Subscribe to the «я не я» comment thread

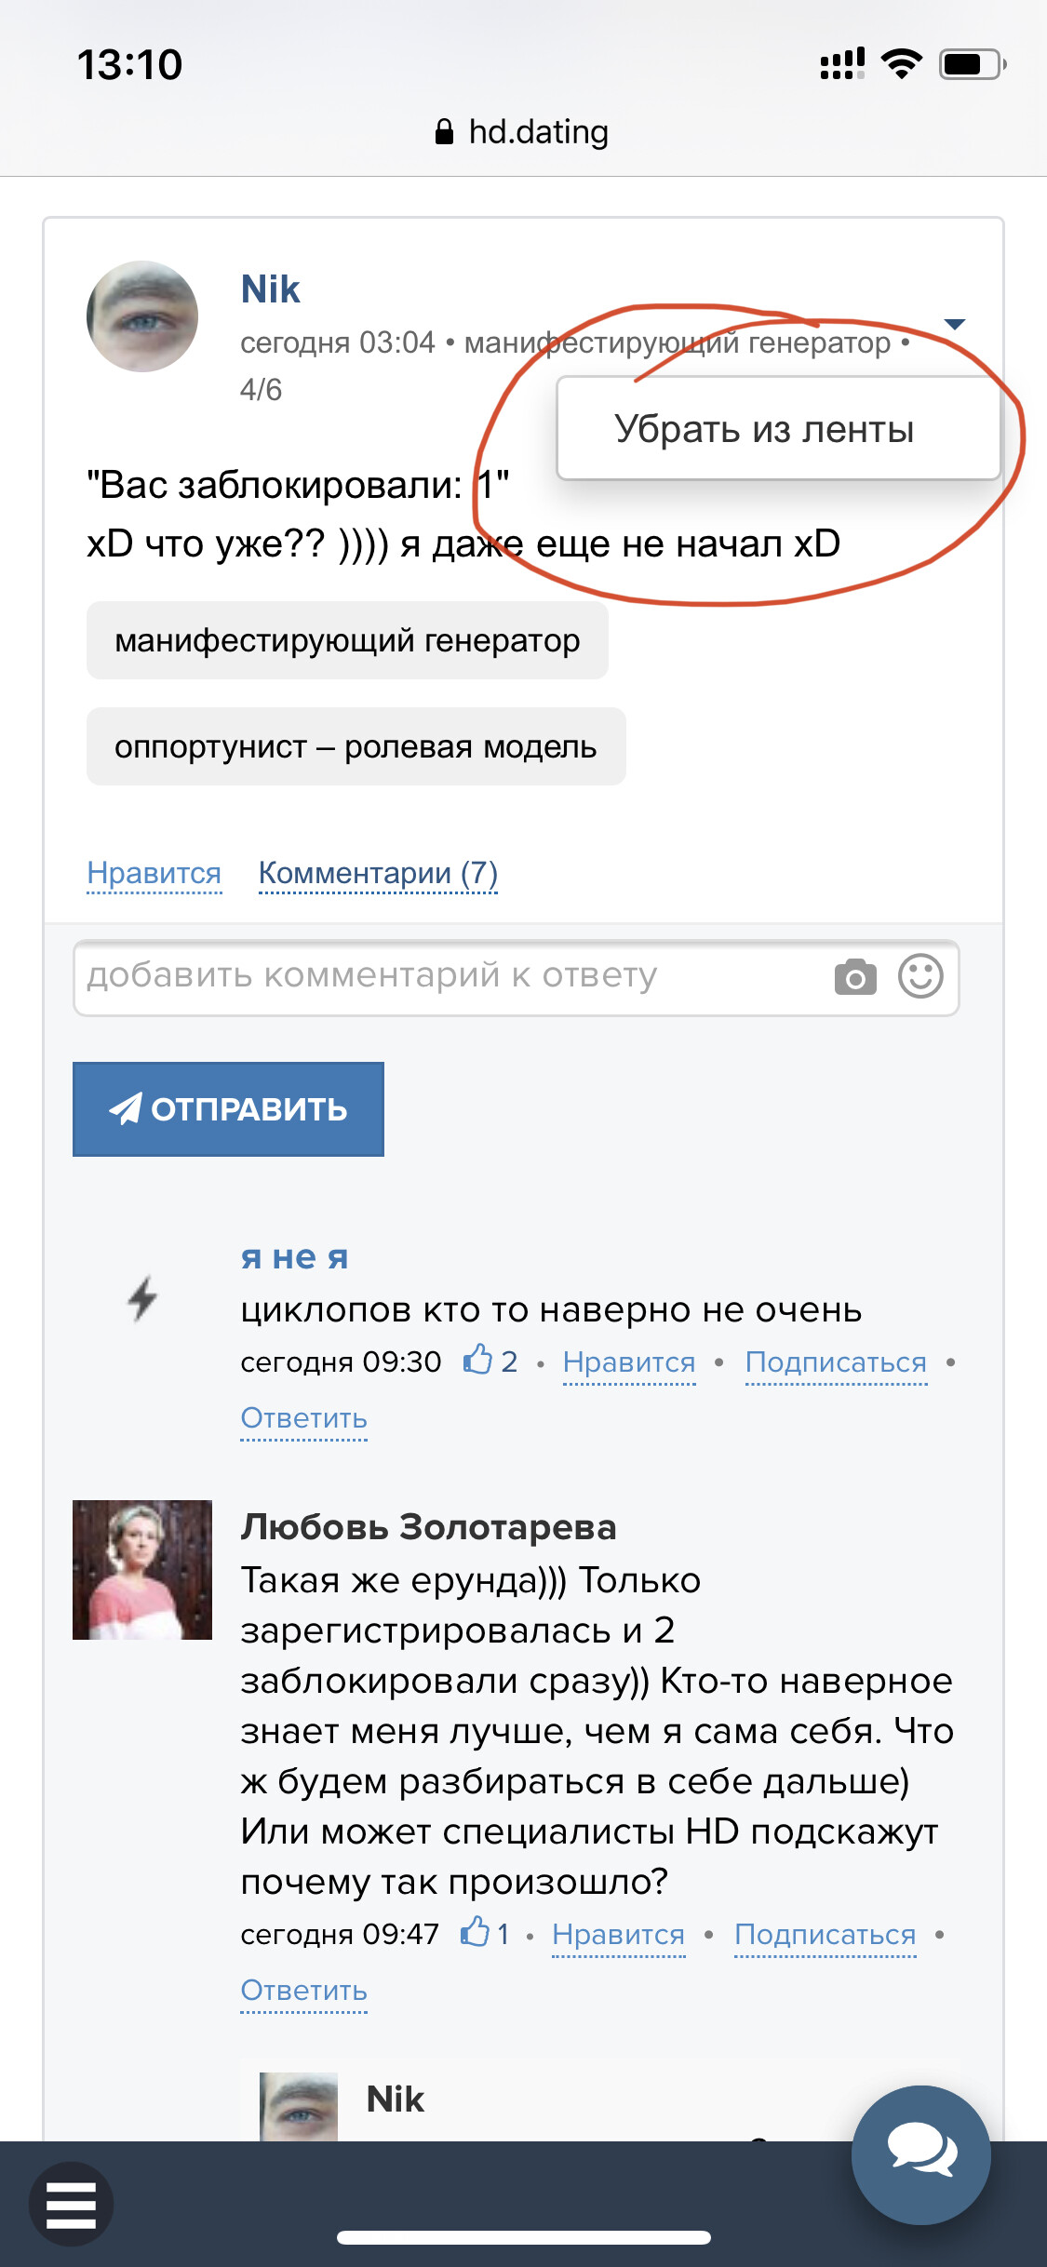[836, 1362]
